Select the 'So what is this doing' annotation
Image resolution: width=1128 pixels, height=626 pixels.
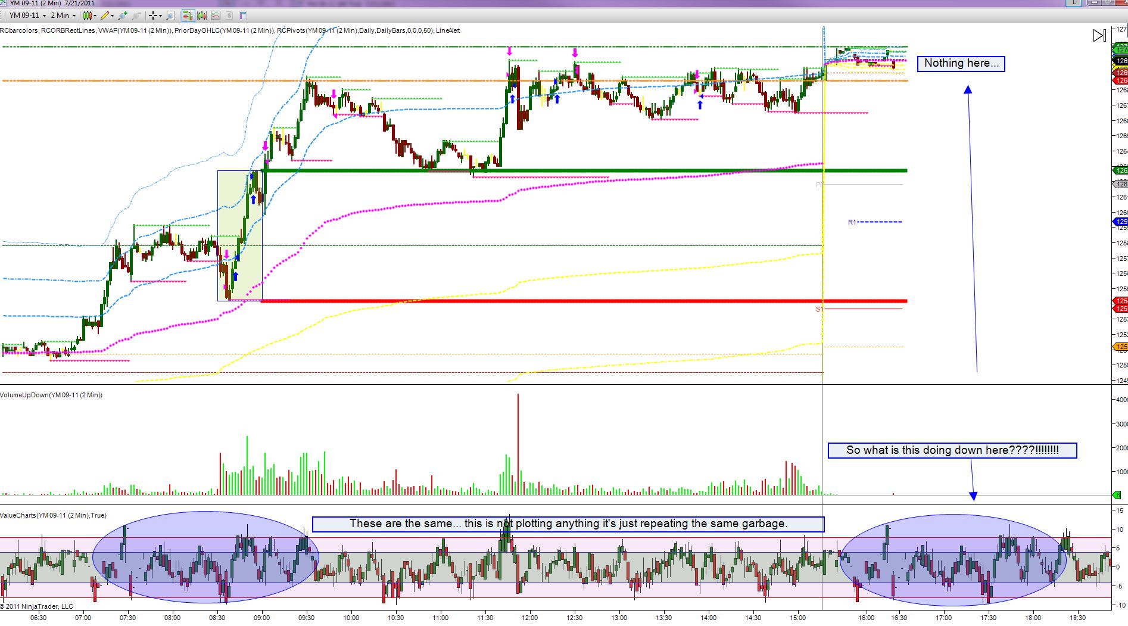click(952, 450)
